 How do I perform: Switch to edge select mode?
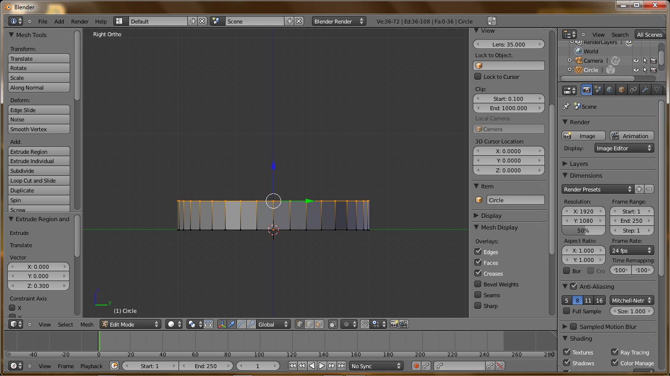click(309, 324)
